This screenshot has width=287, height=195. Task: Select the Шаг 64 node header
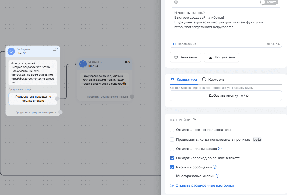(104, 64)
